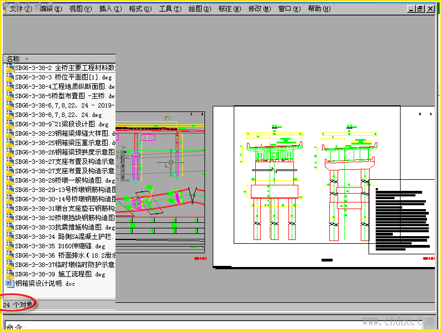The height and width of the screenshot is (331, 442).
Task: Click the right bridge pier section drawing
Action: tap(347, 183)
